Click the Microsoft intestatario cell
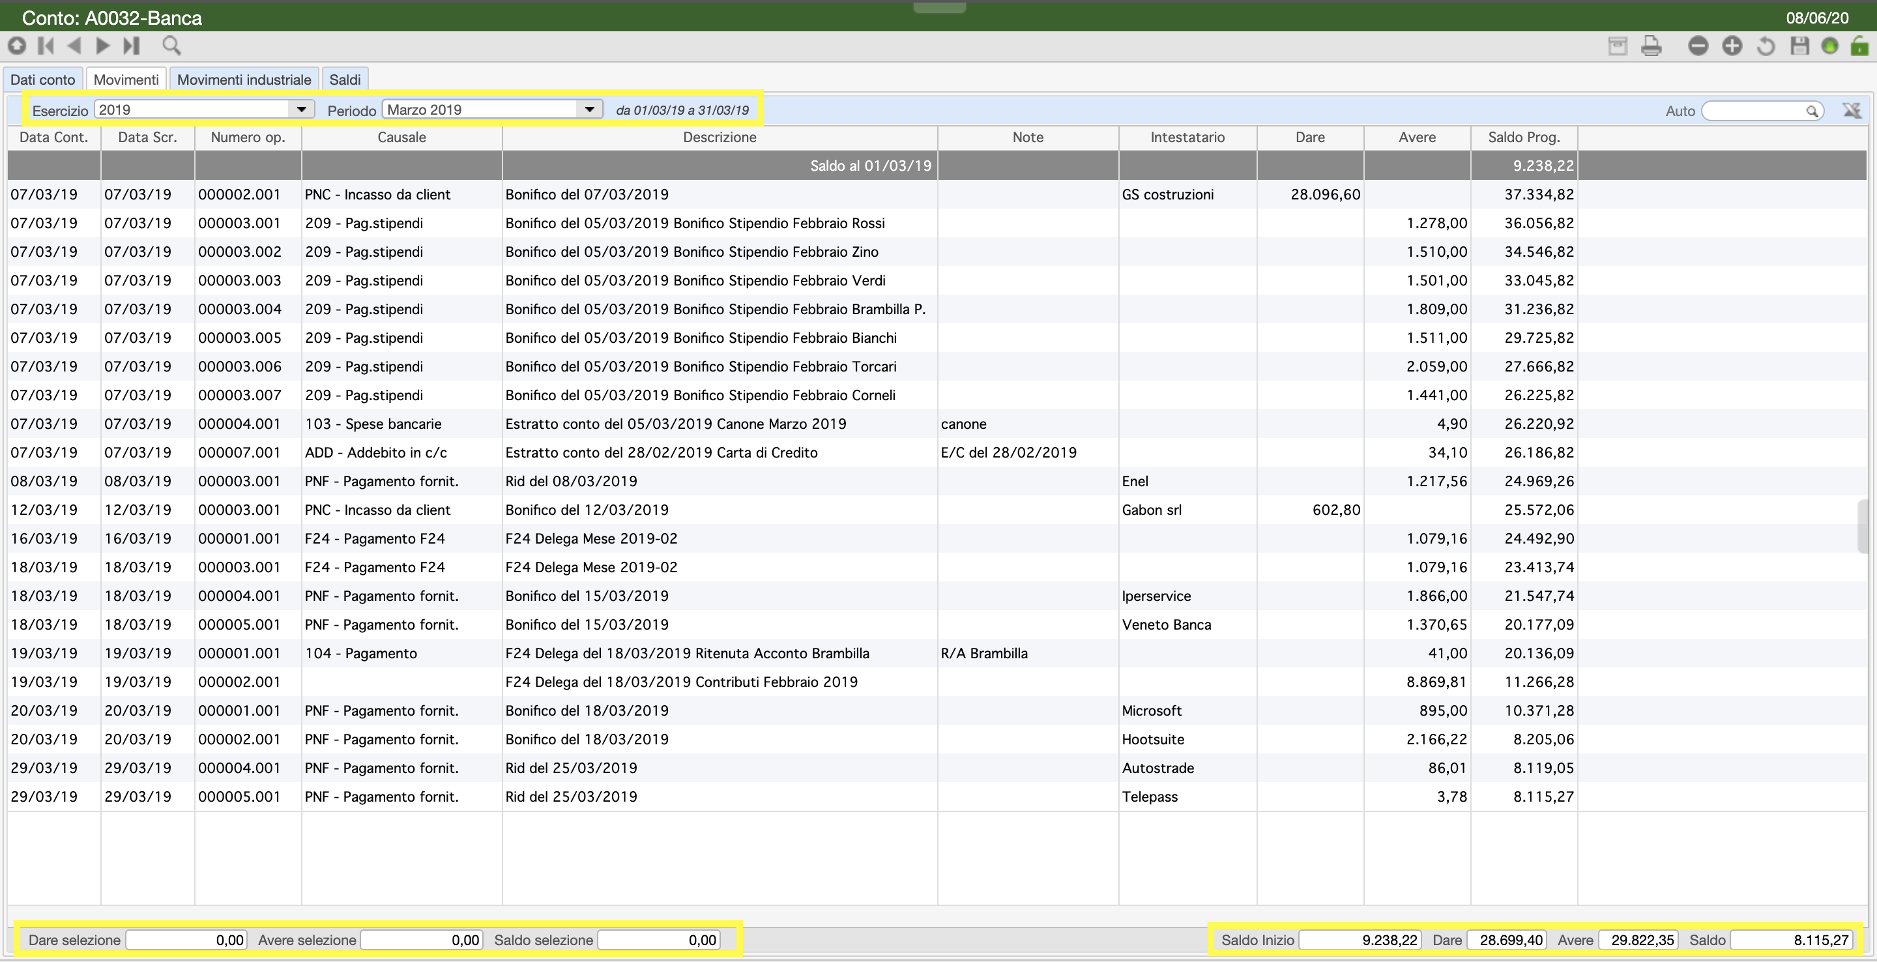Viewport: 1877px width, 962px height. (x=1187, y=710)
